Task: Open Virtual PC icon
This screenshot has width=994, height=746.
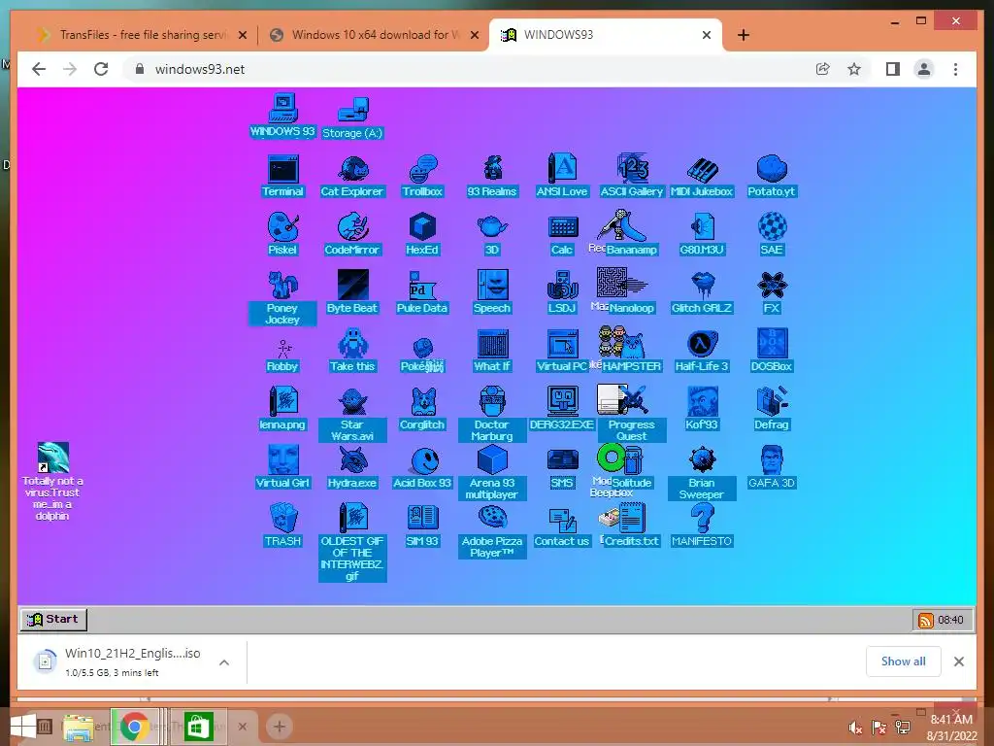Action: (562, 351)
